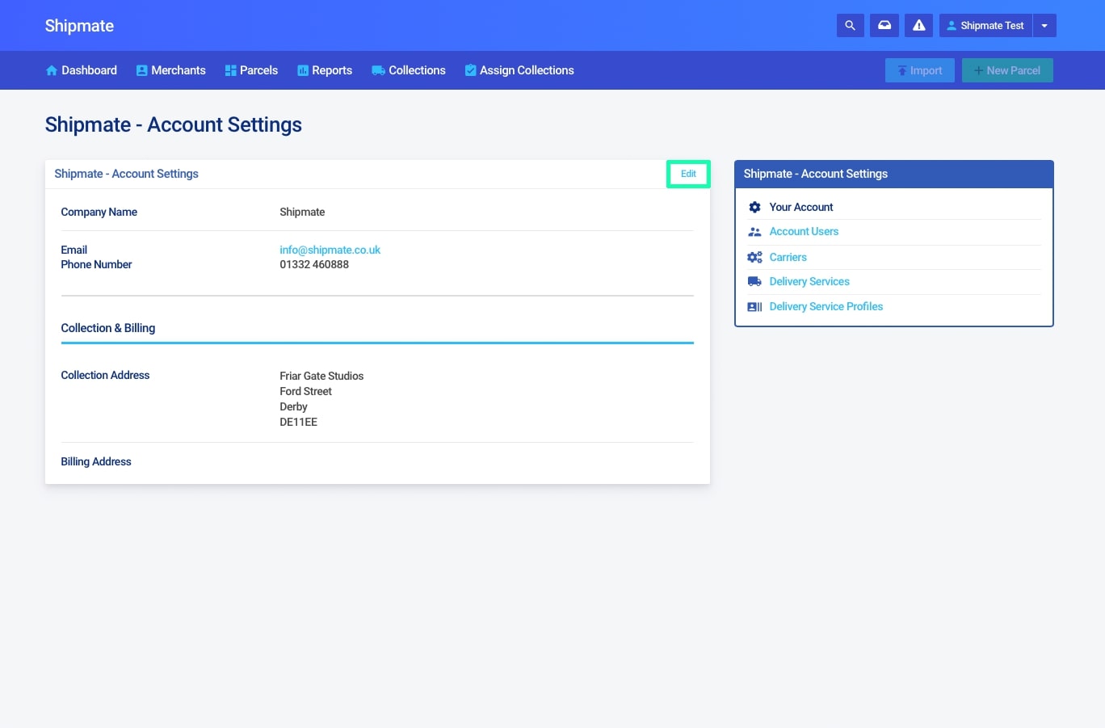1105x728 pixels.
Task: Open the inbox tray icon in header
Action: (884, 26)
